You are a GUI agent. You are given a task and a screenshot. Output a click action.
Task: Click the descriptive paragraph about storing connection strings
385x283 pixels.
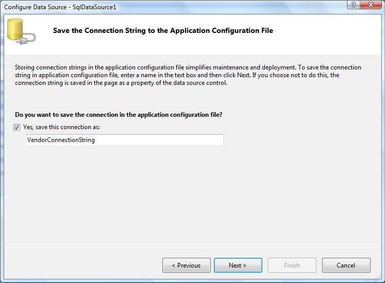[188, 75]
